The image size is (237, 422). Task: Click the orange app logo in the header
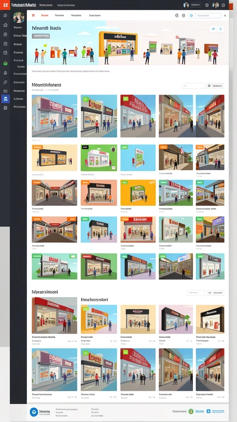coord(5,5)
